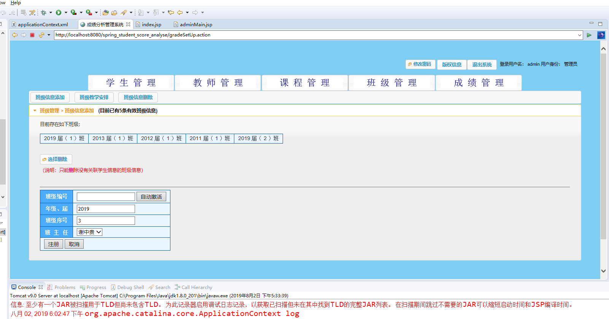The image size is (609, 319).
Task: Click the green Go arrow beside URL field
Action: coord(589,35)
